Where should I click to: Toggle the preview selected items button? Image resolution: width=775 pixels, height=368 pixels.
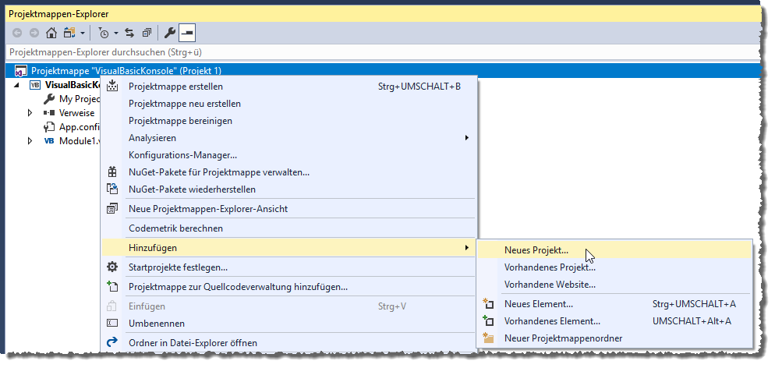click(188, 33)
